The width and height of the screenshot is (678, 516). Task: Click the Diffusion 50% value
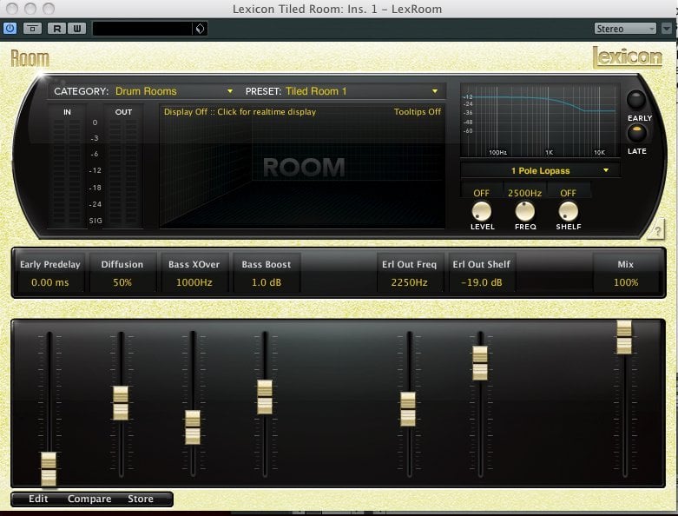122,282
